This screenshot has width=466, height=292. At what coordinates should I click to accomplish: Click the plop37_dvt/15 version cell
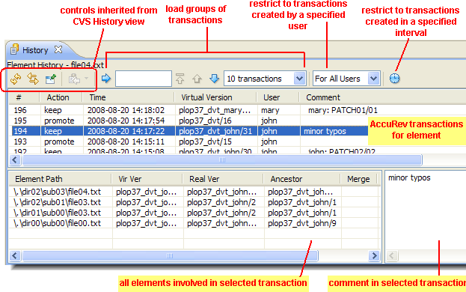coord(205,142)
